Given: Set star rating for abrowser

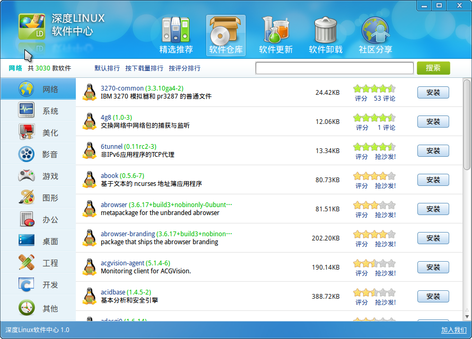Looking at the screenshot, I should [374, 206].
